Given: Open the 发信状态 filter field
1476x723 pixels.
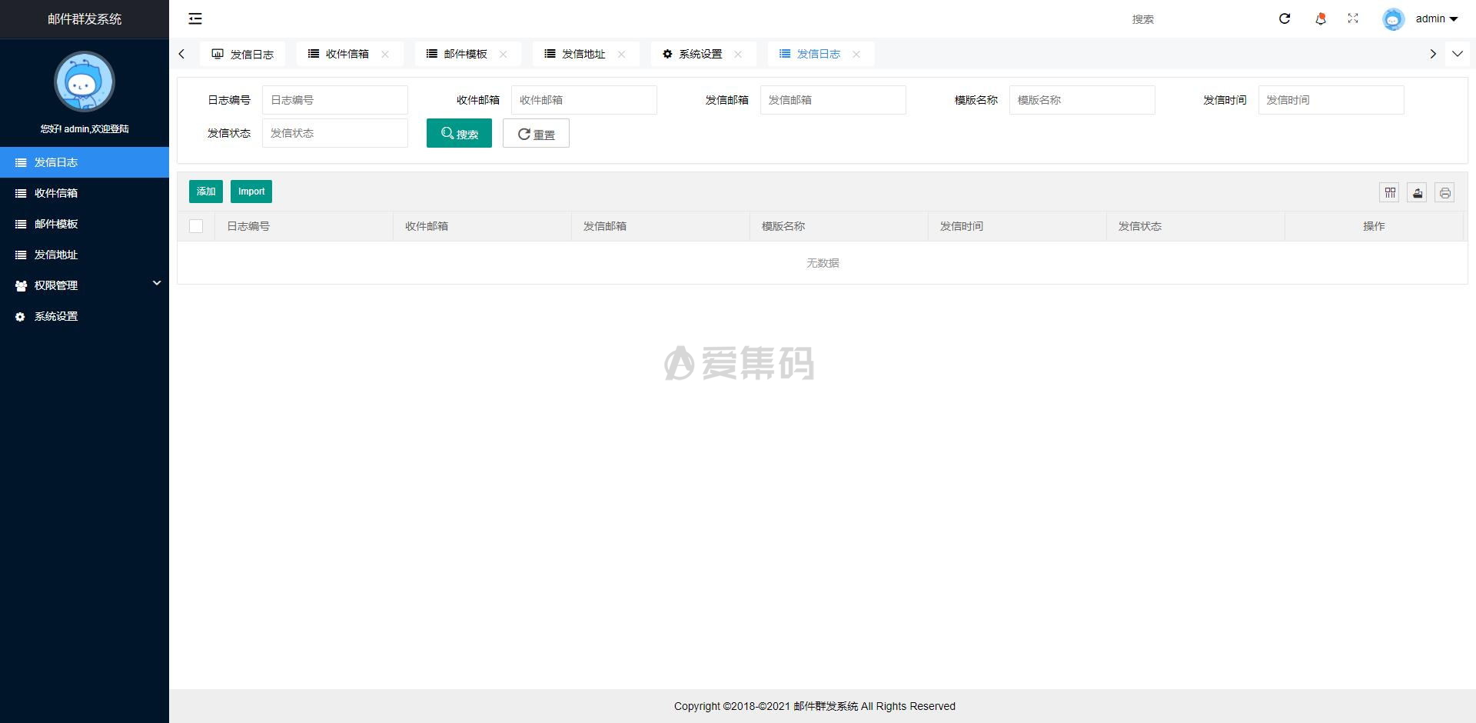Looking at the screenshot, I should coord(335,133).
